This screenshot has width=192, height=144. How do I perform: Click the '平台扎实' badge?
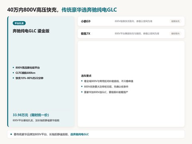(19, 23)
